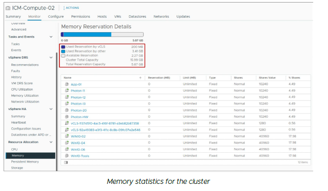The width and height of the screenshot is (328, 191).
Task: Open the ACTIONS menu
Action: click(72, 8)
